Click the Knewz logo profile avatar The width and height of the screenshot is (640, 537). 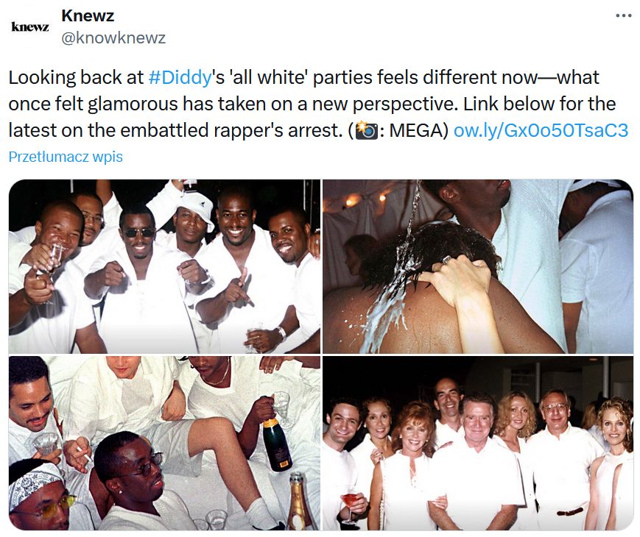coord(30,27)
